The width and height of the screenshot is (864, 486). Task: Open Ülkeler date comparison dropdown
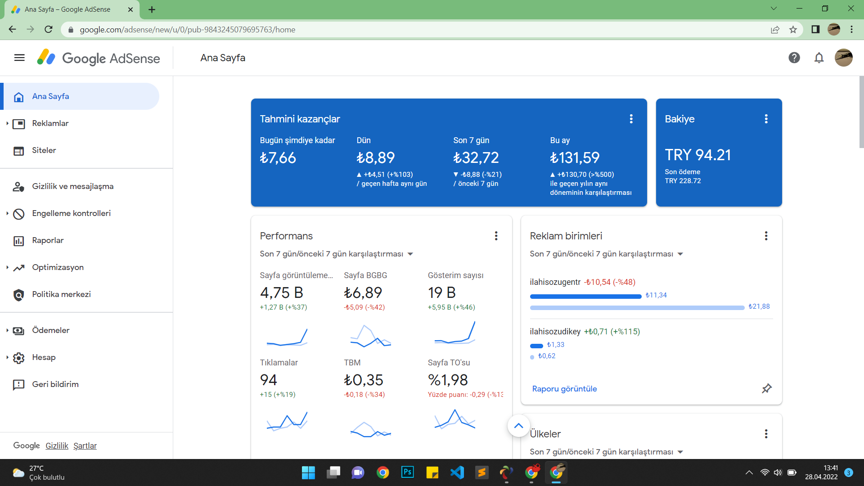(x=607, y=452)
